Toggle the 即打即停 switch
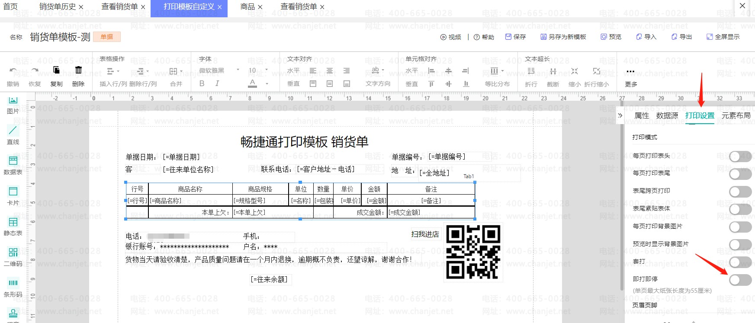Viewport: 755px width, 323px height. (740, 280)
